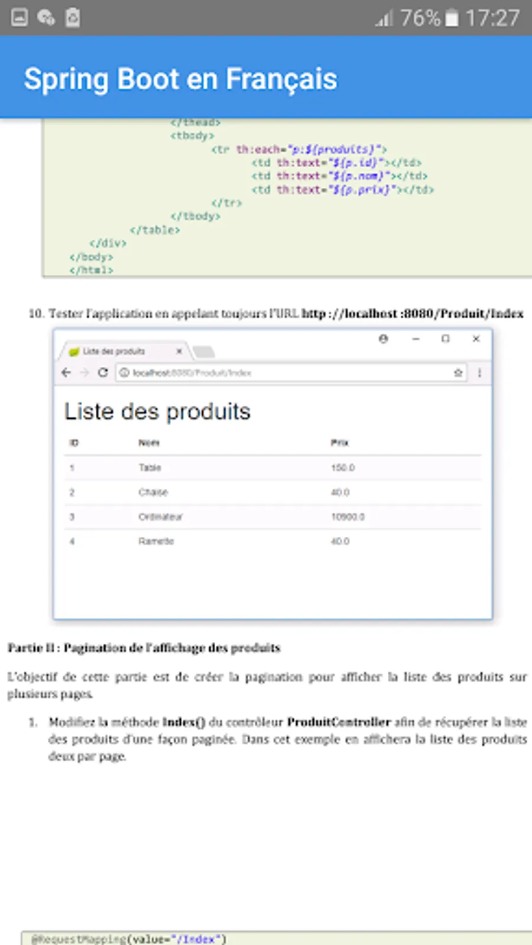Tap the clipboard notification icon in status bar

point(73,18)
